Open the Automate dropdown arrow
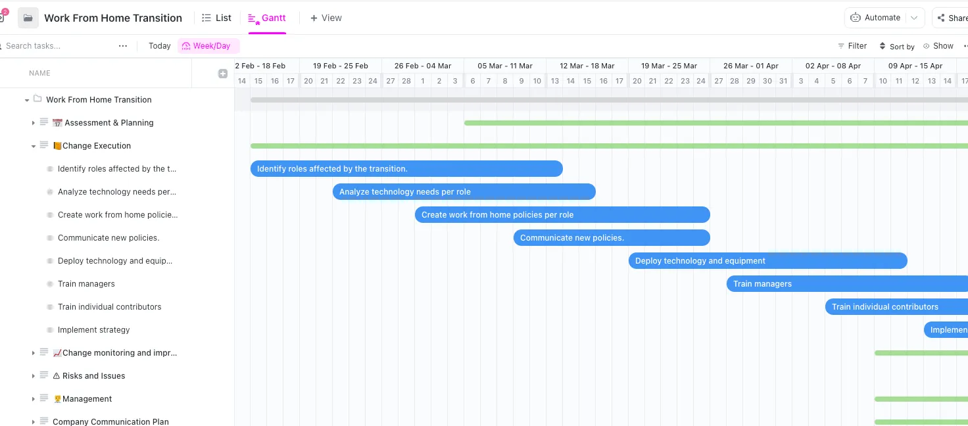Image resolution: width=968 pixels, height=426 pixels. (x=914, y=18)
